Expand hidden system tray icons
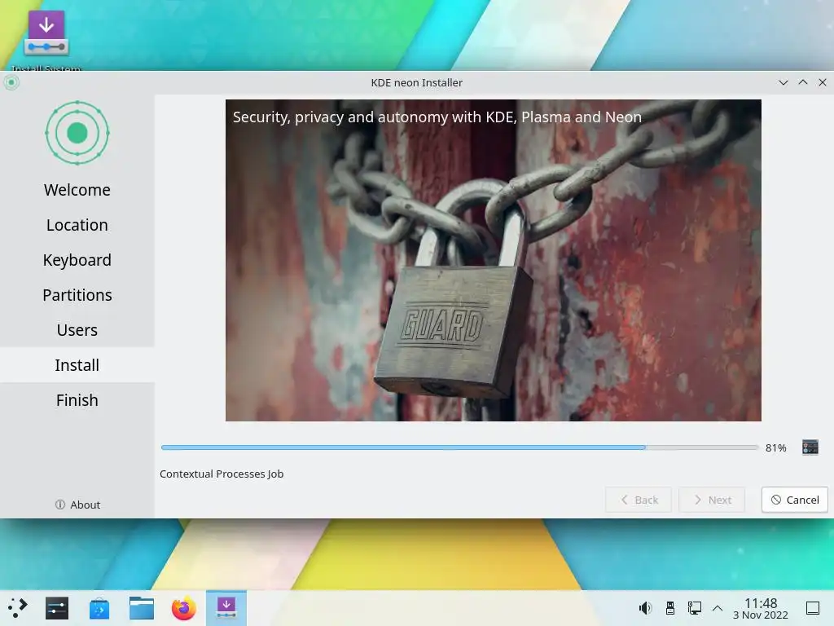Viewport: 834px width, 626px height. [x=718, y=608]
